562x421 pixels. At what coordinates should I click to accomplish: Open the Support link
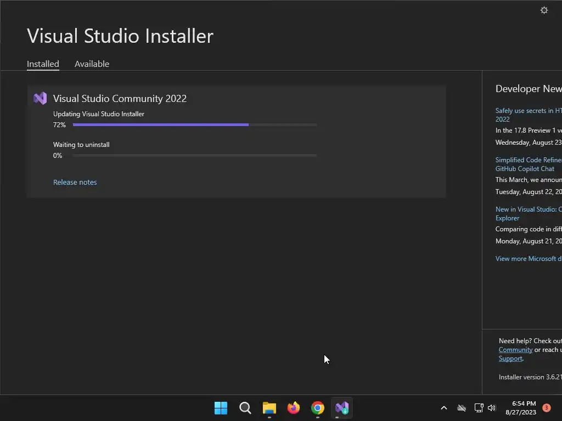pos(510,359)
